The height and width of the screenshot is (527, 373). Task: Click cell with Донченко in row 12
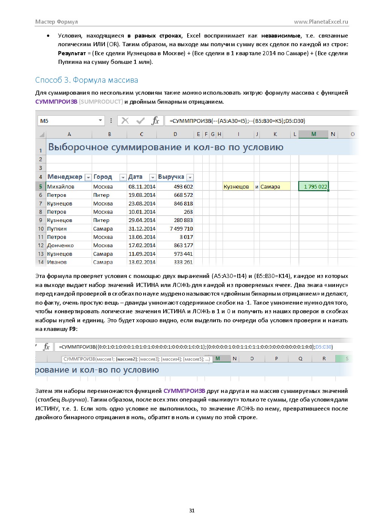69,245
